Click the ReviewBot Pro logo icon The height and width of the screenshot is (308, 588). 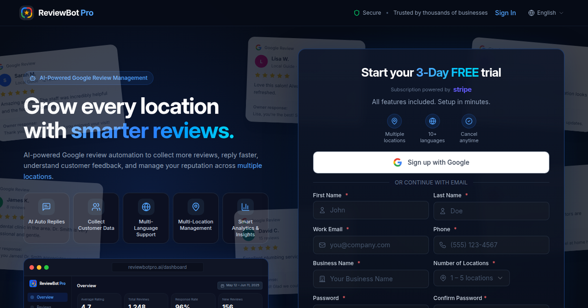26,13
